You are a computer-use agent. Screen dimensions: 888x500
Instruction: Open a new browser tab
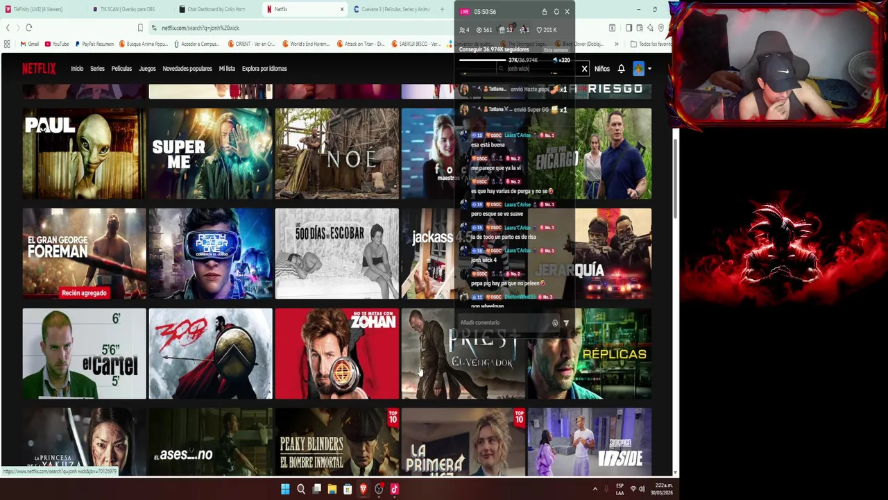(x=442, y=9)
